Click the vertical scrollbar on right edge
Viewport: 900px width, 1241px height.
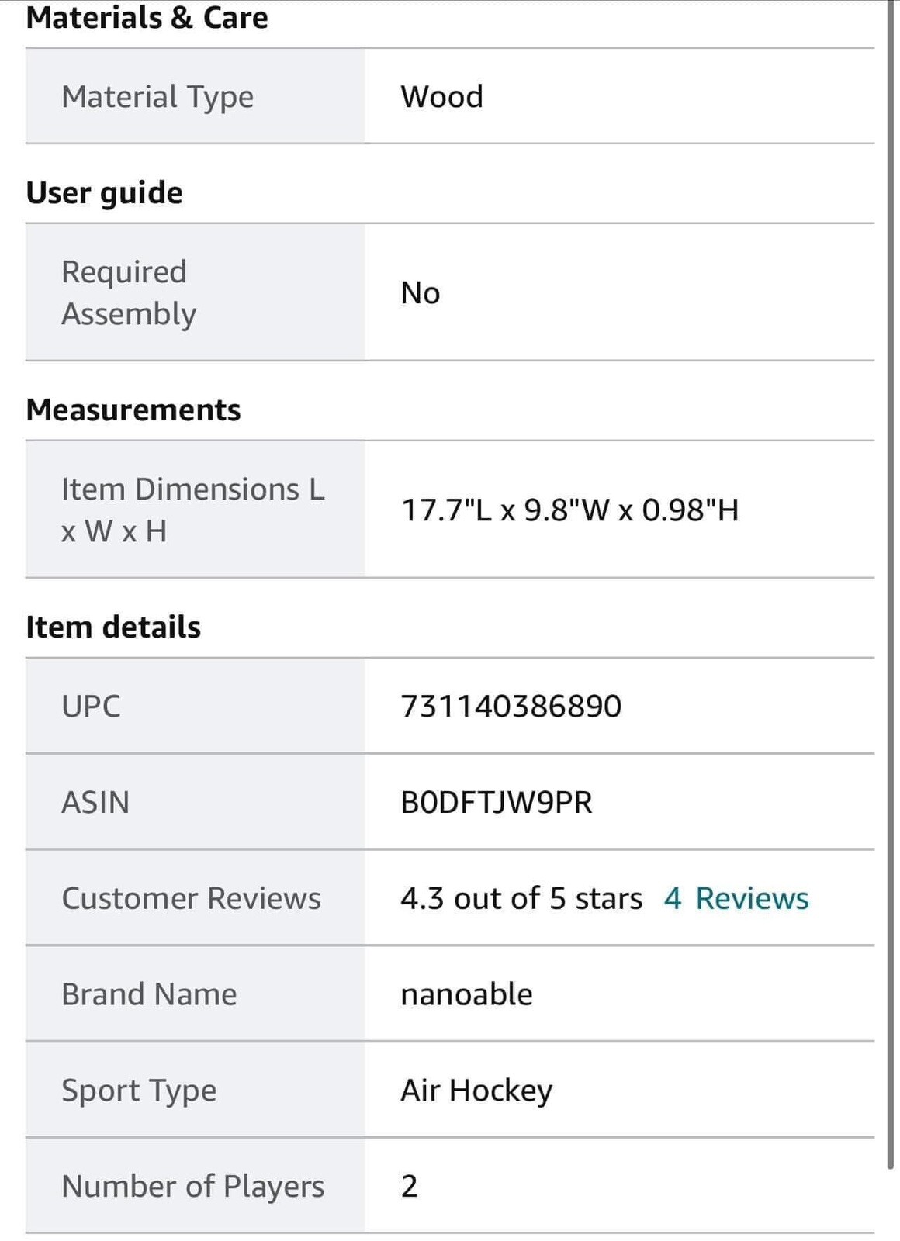click(x=891, y=582)
